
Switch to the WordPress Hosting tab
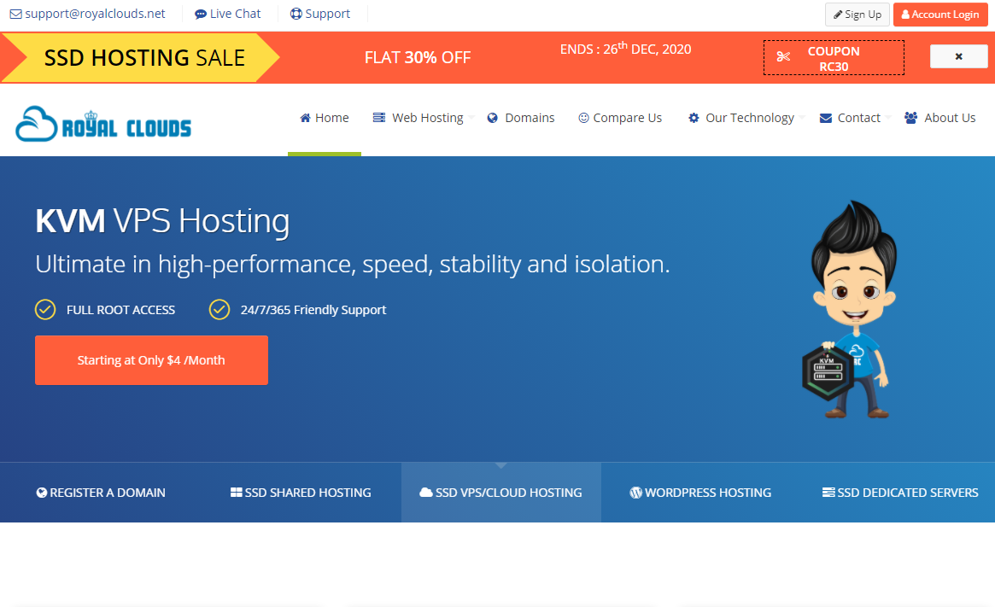pyautogui.click(x=700, y=493)
